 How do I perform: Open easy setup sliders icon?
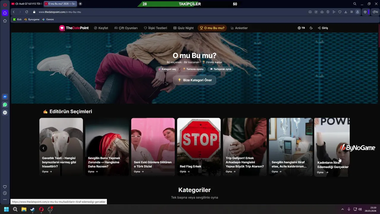351,12
